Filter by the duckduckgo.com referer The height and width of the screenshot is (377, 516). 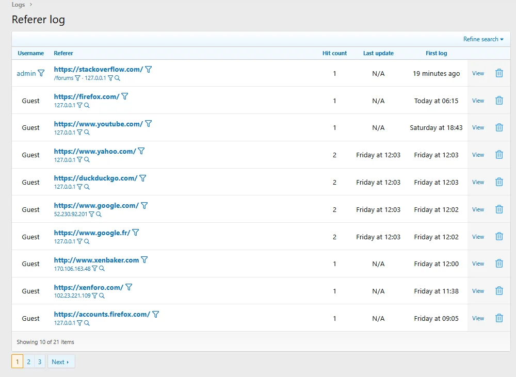(143, 178)
